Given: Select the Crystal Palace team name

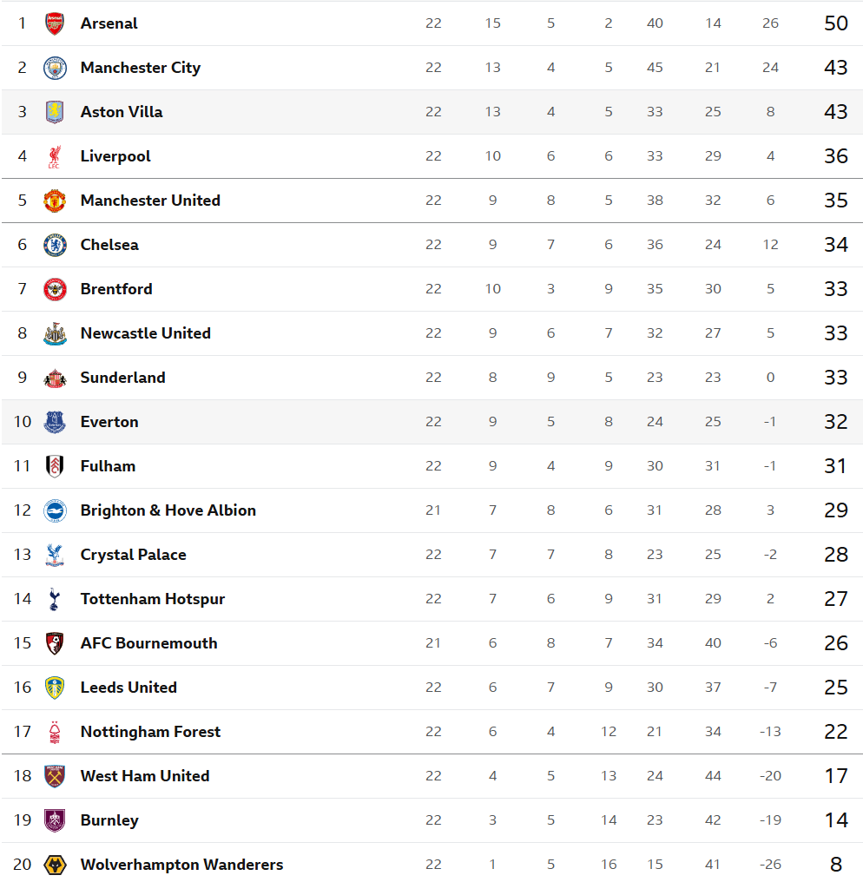Looking at the screenshot, I should pos(133,555).
